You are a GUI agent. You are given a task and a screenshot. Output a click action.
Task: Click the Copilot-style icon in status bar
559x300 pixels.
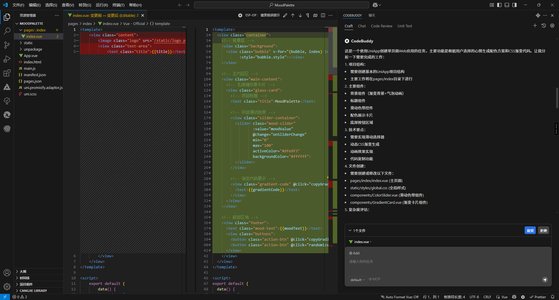click(514, 297)
